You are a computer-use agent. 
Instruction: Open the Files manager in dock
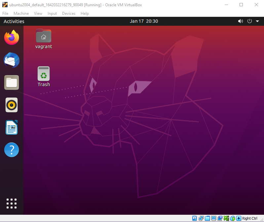[12, 82]
